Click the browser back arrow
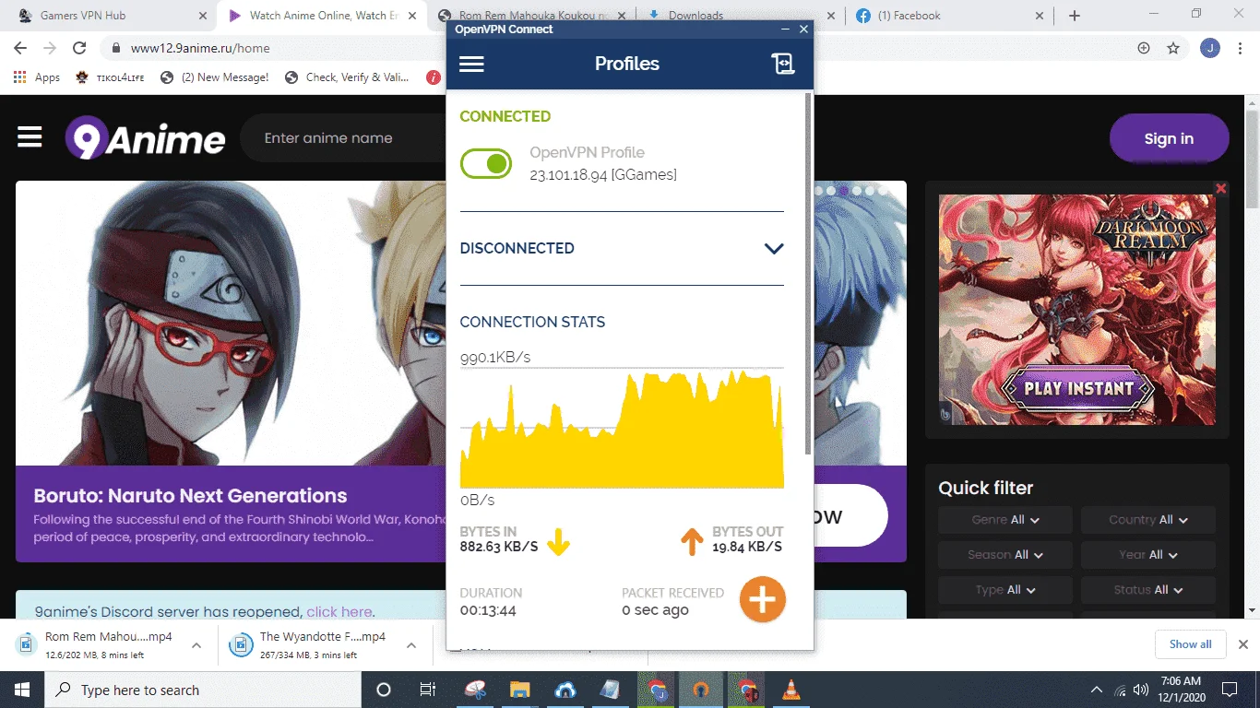 click(20, 48)
